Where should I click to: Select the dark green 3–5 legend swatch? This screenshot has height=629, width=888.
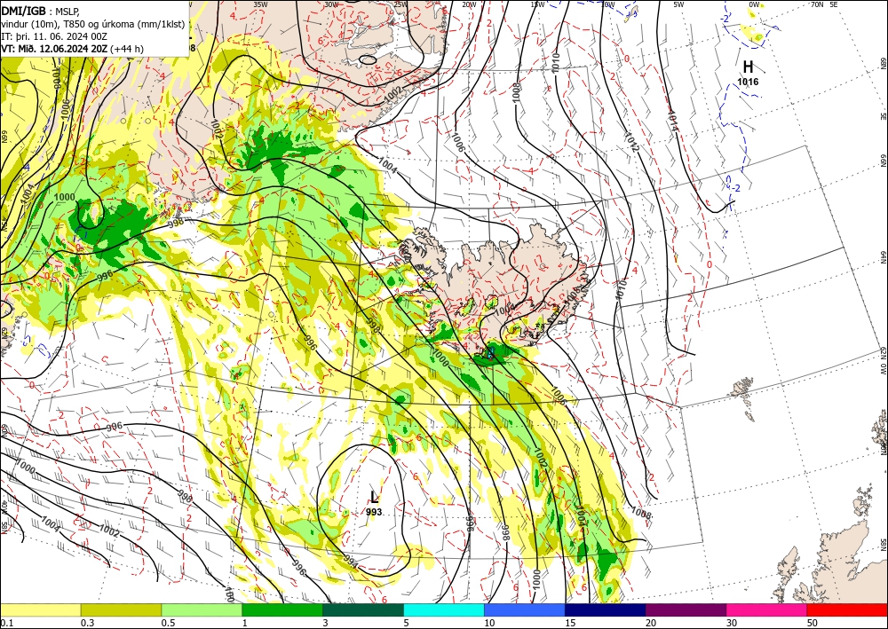(363, 609)
